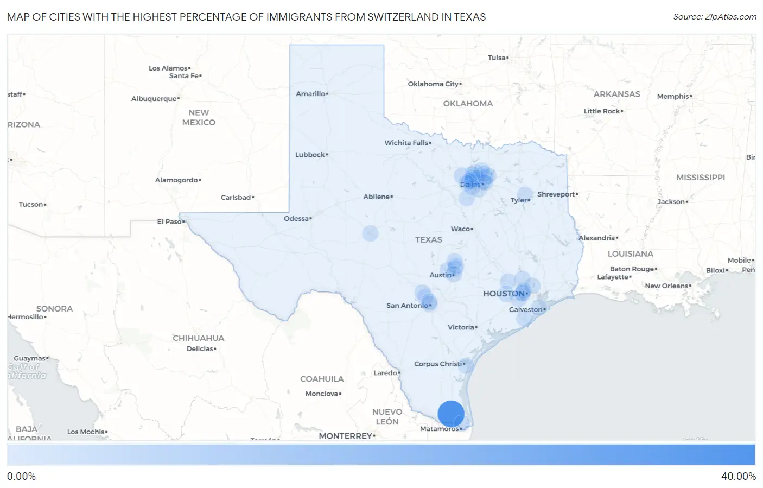Screen dimensions: 763x488
Task: Click the MISSISSIPPI state label
Action: pyautogui.click(x=701, y=178)
